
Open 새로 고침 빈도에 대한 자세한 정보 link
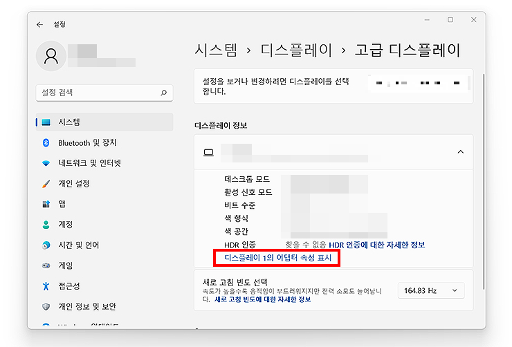[x=262, y=299]
